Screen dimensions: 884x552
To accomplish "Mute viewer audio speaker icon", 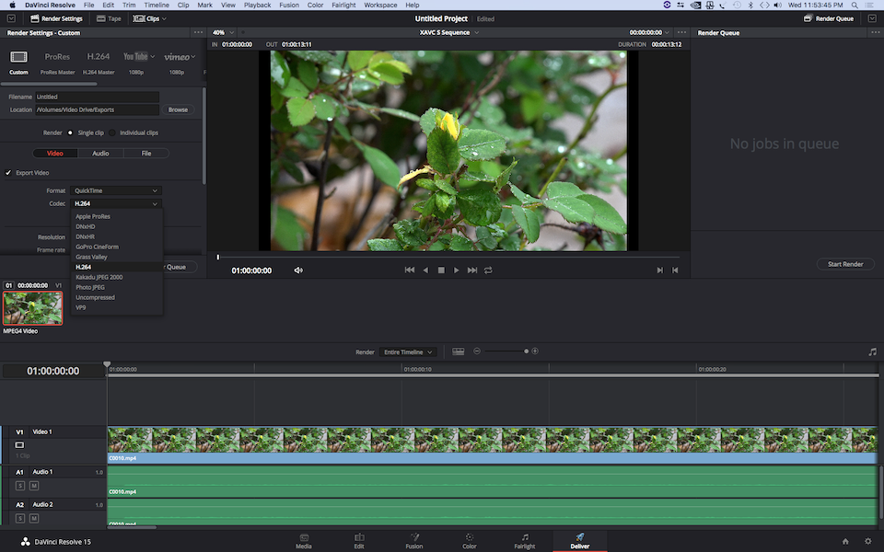I will [298, 270].
